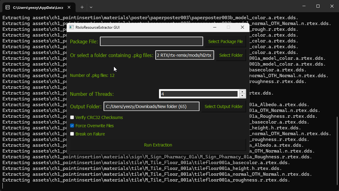Screen dimensions: 339x191
Task: Click the Output Folder path field
Action: [151, 106]
